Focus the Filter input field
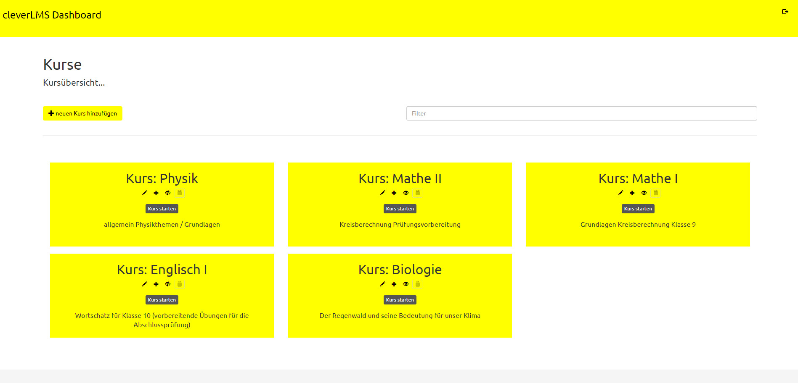The width and height of the screenshot is (798, 383). pyautogui.click(x=581, y=113)
